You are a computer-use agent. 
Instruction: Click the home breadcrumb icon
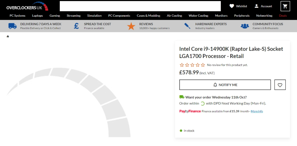coord(8,37)
